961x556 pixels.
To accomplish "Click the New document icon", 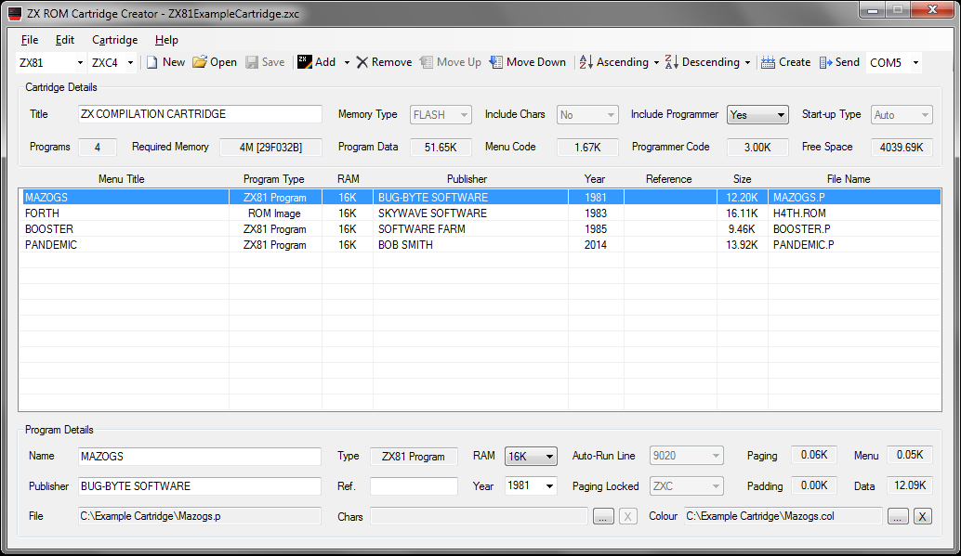I will [152, 62].
